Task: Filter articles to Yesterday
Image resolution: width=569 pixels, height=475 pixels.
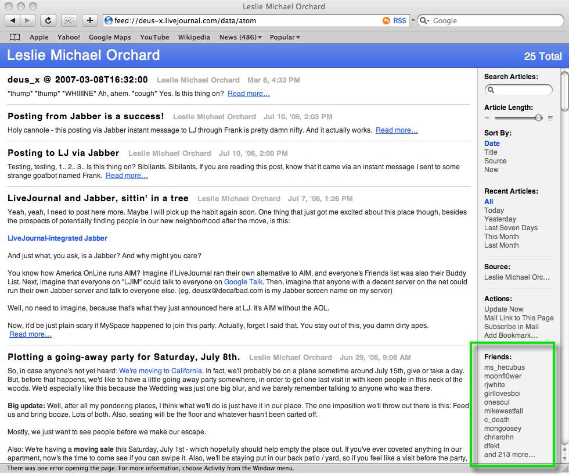Action: click(500, 219)
